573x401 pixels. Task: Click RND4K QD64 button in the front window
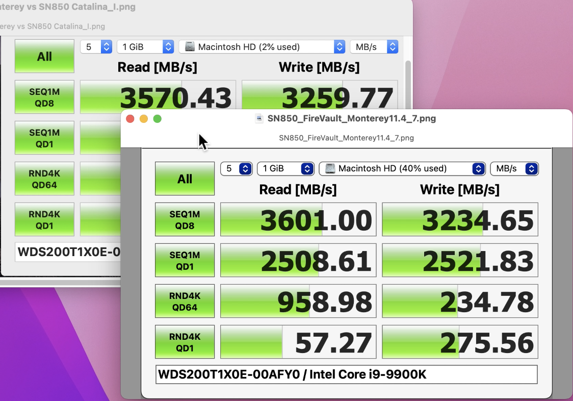(x=185, y=301)
